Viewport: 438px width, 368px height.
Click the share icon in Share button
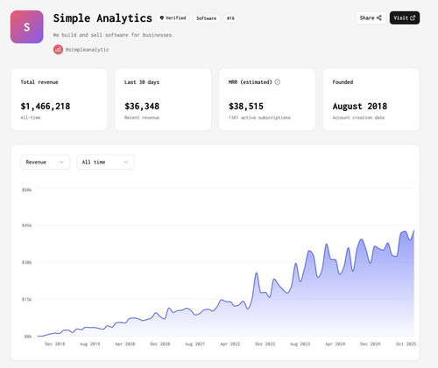[x=379, y=17]
